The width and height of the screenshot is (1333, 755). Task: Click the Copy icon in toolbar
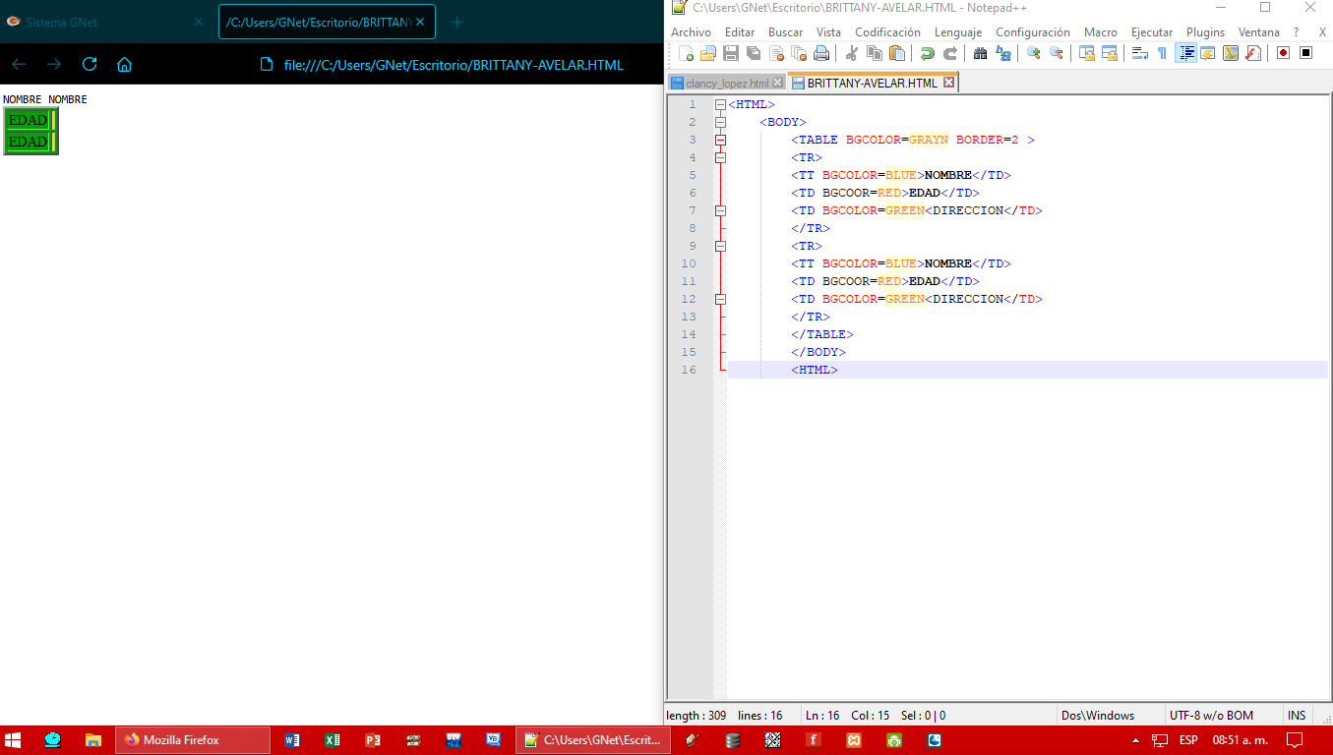pos(875,53)
